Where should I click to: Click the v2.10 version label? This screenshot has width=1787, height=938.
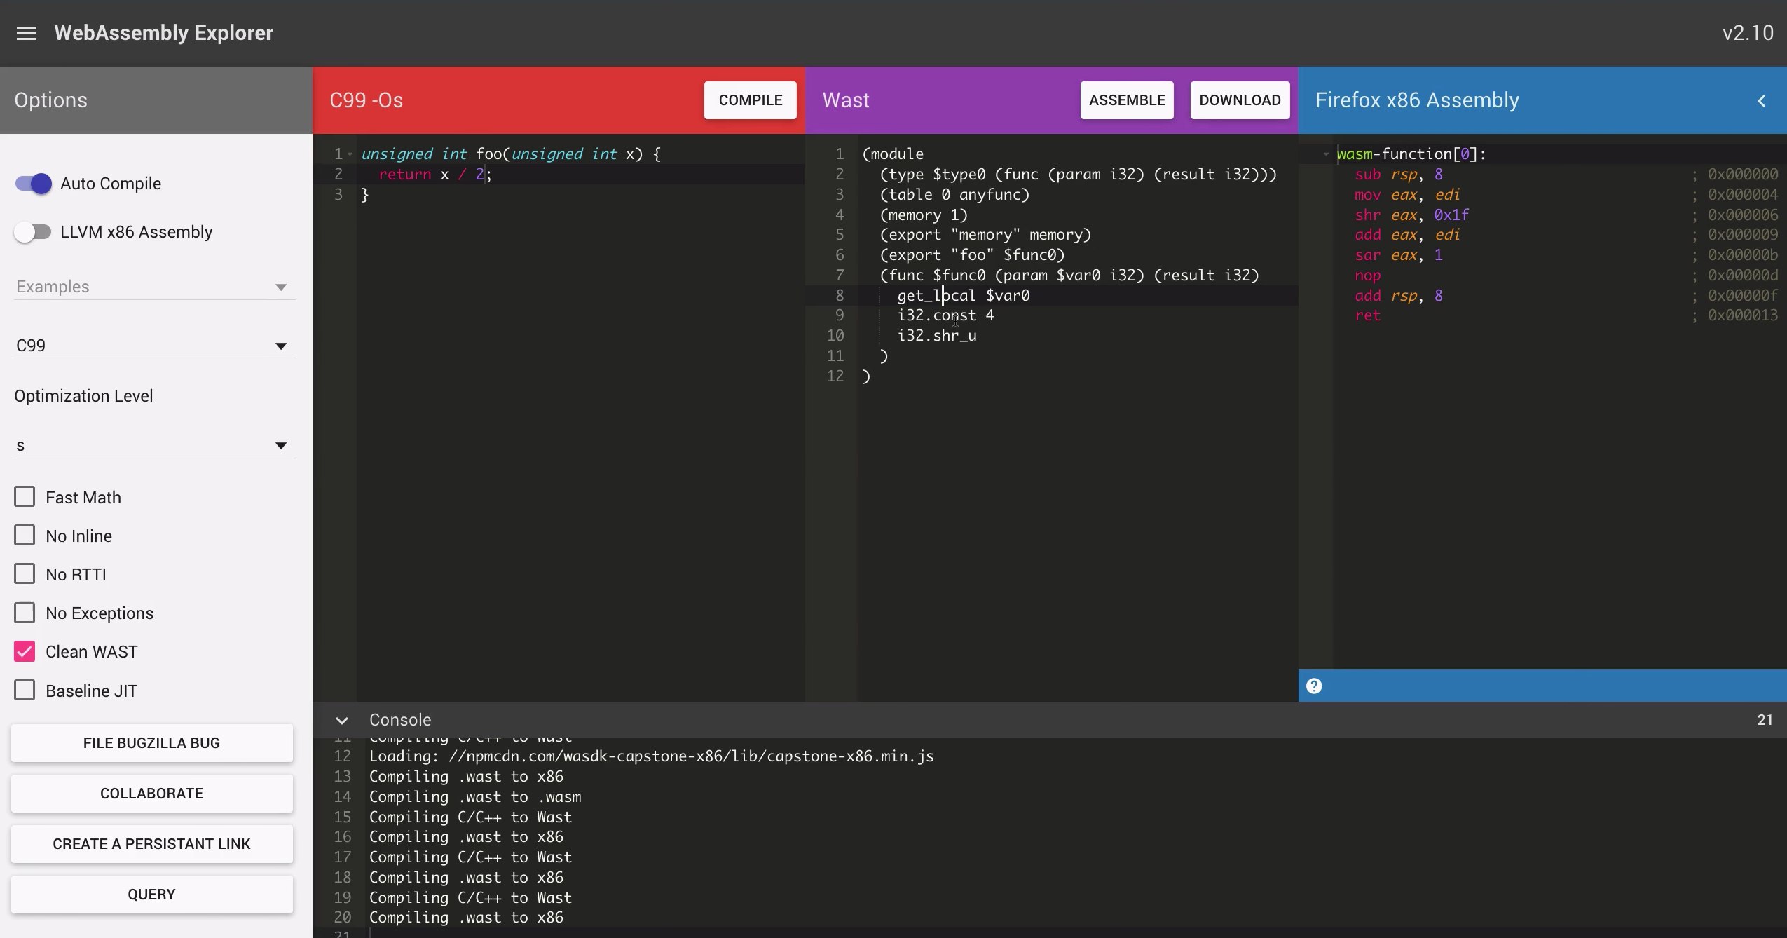coord(1748,33)
